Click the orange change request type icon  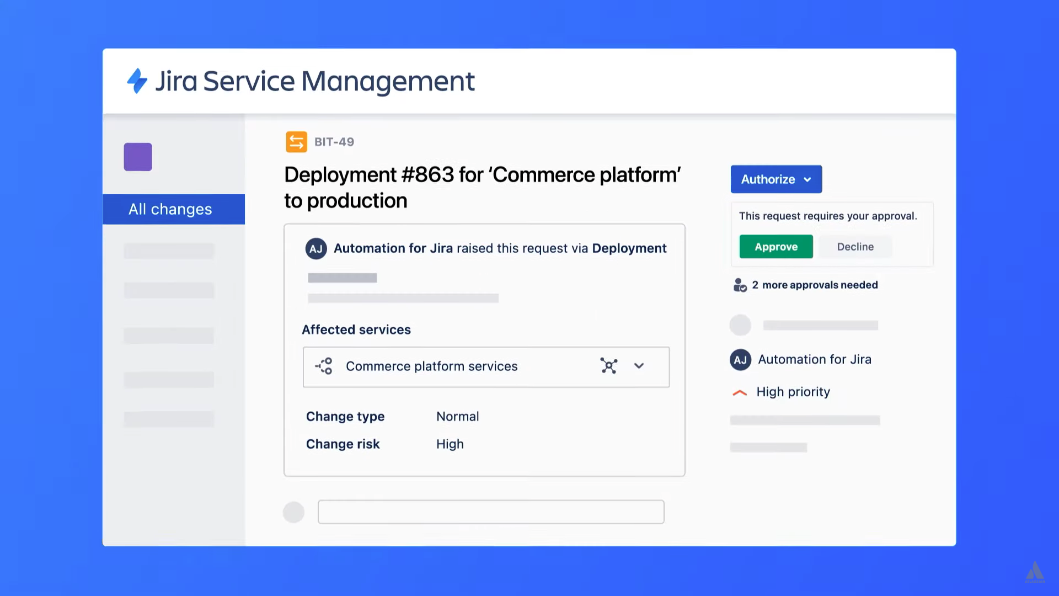point(296,142)
